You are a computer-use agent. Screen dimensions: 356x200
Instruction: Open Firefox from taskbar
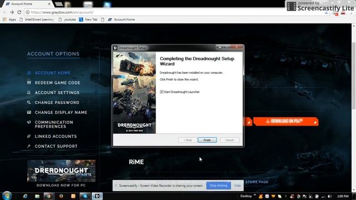(x=61, y=196)
